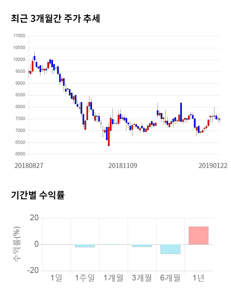
Task: Click the '1년' period label
Action: tap(199, 278)
